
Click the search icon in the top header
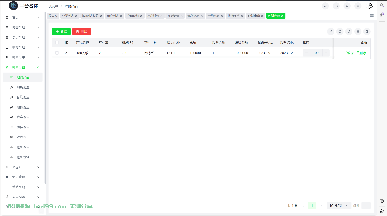coord(325,6)
